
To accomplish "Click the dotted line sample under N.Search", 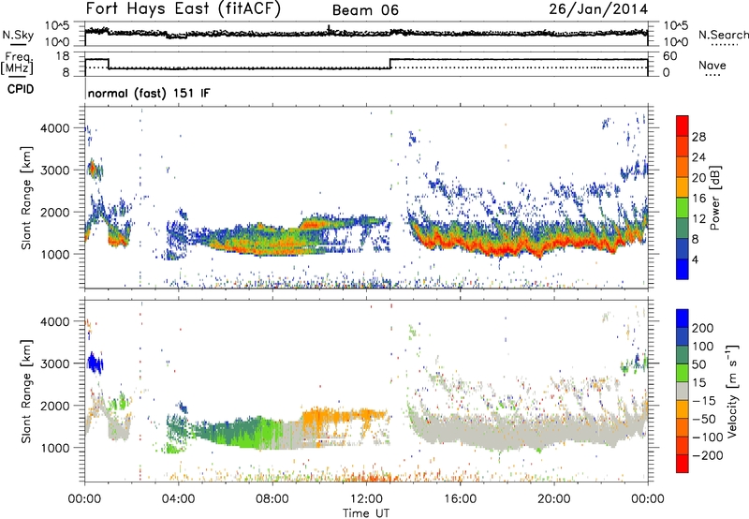I will tap(724, 45).
